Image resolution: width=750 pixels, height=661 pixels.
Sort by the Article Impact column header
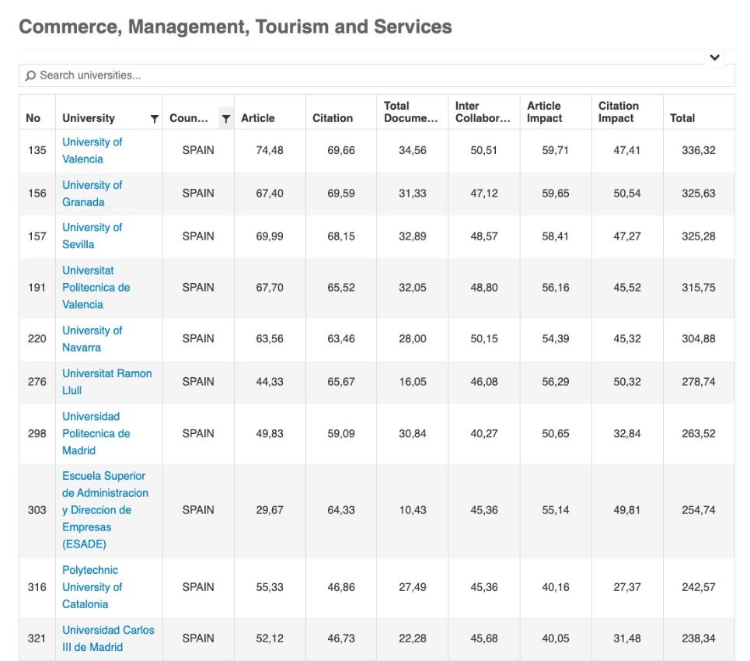544,112
